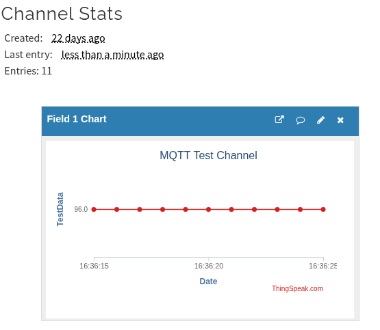The height and width of the screenshot is (330, 380).
Task: Click the 16:36:15 axis tick label
Action: [94, 266]
